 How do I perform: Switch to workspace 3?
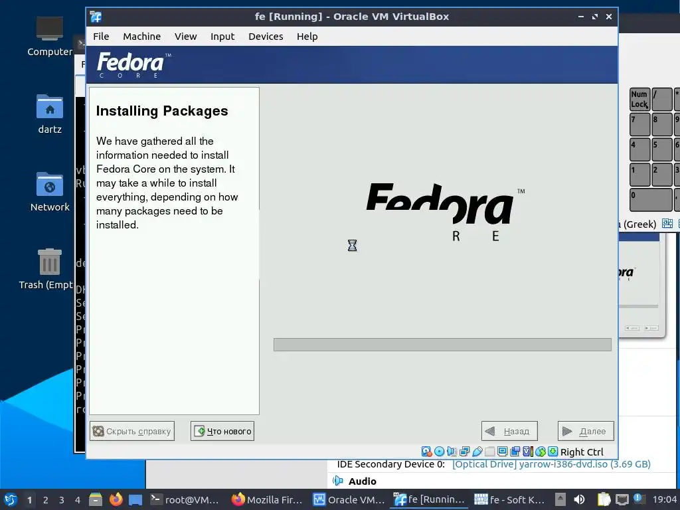pyautogui.click(x=62, y=500)
